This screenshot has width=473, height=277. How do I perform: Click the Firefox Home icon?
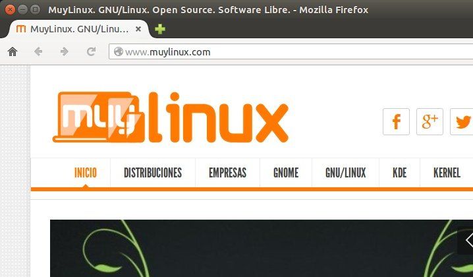[x=13, y=51]
